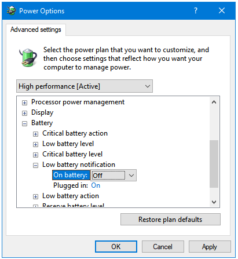
Task: Select the Advanced settings tab
Action: (36, 30)
